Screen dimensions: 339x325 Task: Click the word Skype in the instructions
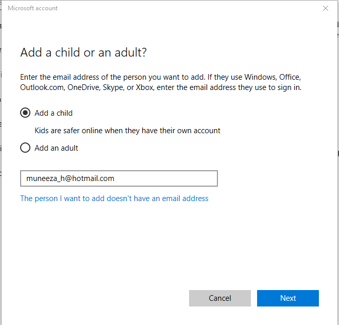coord(113,87)
